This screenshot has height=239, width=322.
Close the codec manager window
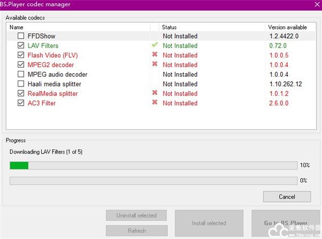(x=317, y=4)
